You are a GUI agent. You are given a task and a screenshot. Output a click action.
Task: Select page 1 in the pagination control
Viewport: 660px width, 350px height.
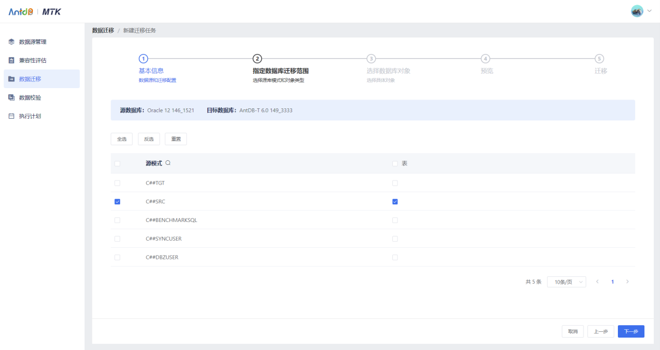[x=612, y=282]
